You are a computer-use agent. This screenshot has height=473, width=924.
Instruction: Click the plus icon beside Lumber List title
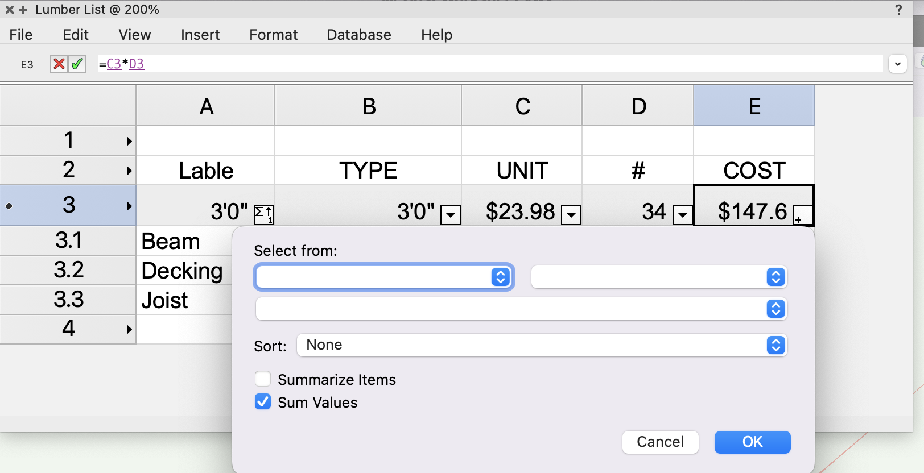tap(23, 10)
